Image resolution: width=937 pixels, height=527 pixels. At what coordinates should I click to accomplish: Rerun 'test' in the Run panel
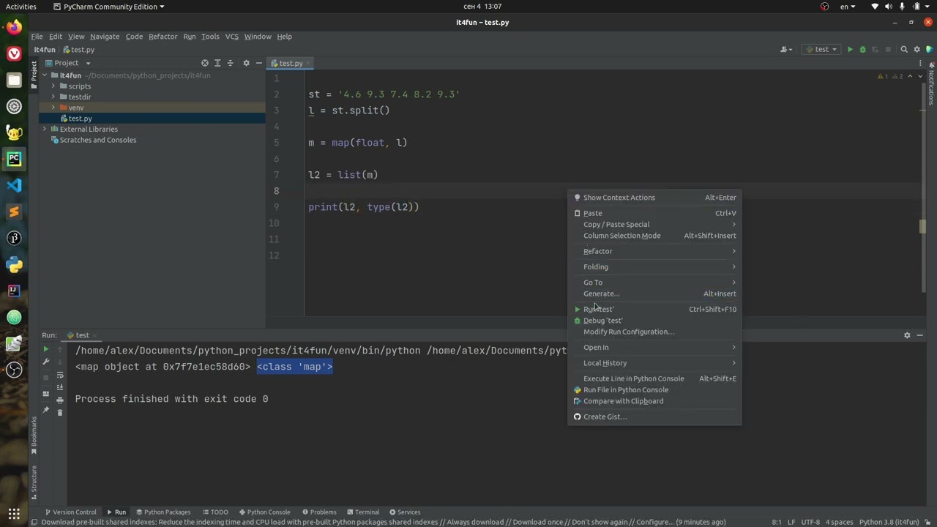[x=45, y=349]
